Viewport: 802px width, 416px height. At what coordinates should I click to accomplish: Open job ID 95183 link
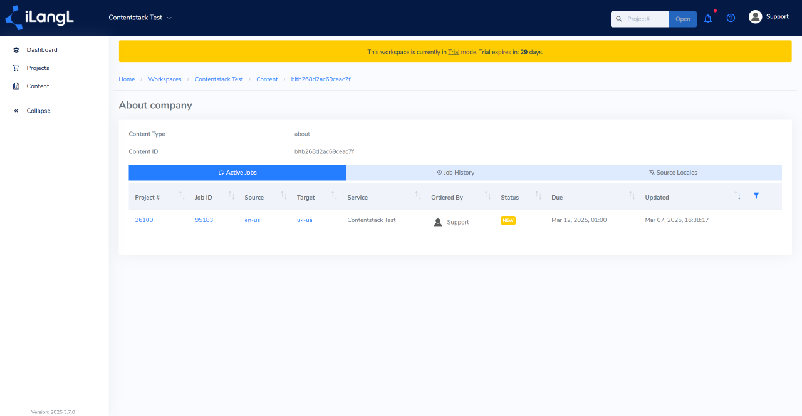tap(204, 220)
